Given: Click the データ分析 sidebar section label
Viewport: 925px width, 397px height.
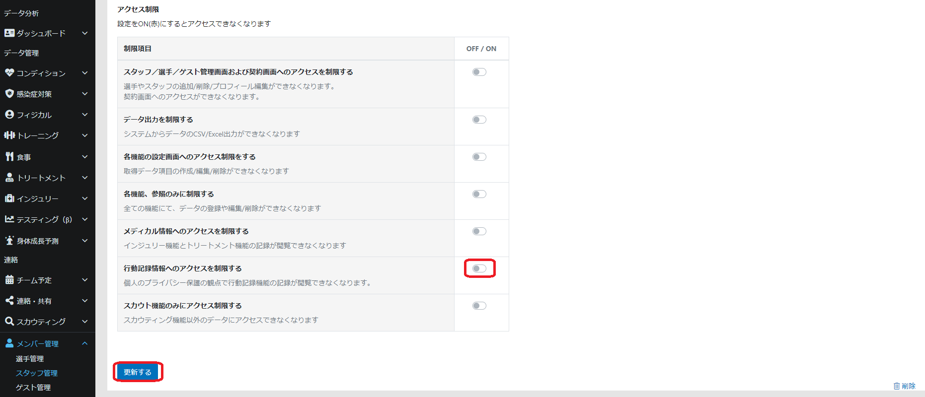Looking at the screenshot, I should tap(21, 13).
